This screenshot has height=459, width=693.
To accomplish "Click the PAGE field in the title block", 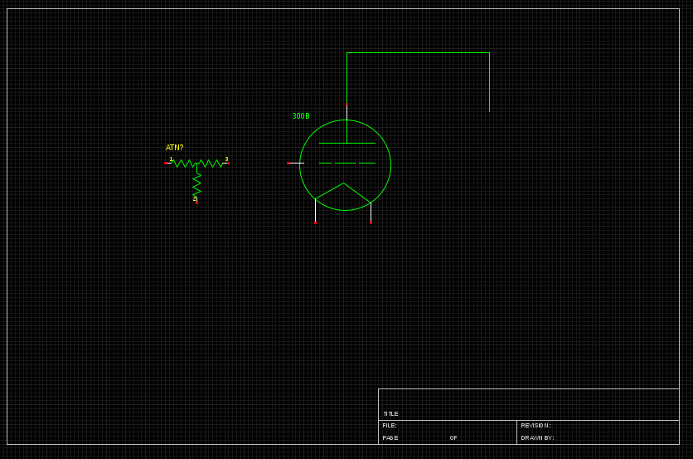I will click(x=390, y=437).
